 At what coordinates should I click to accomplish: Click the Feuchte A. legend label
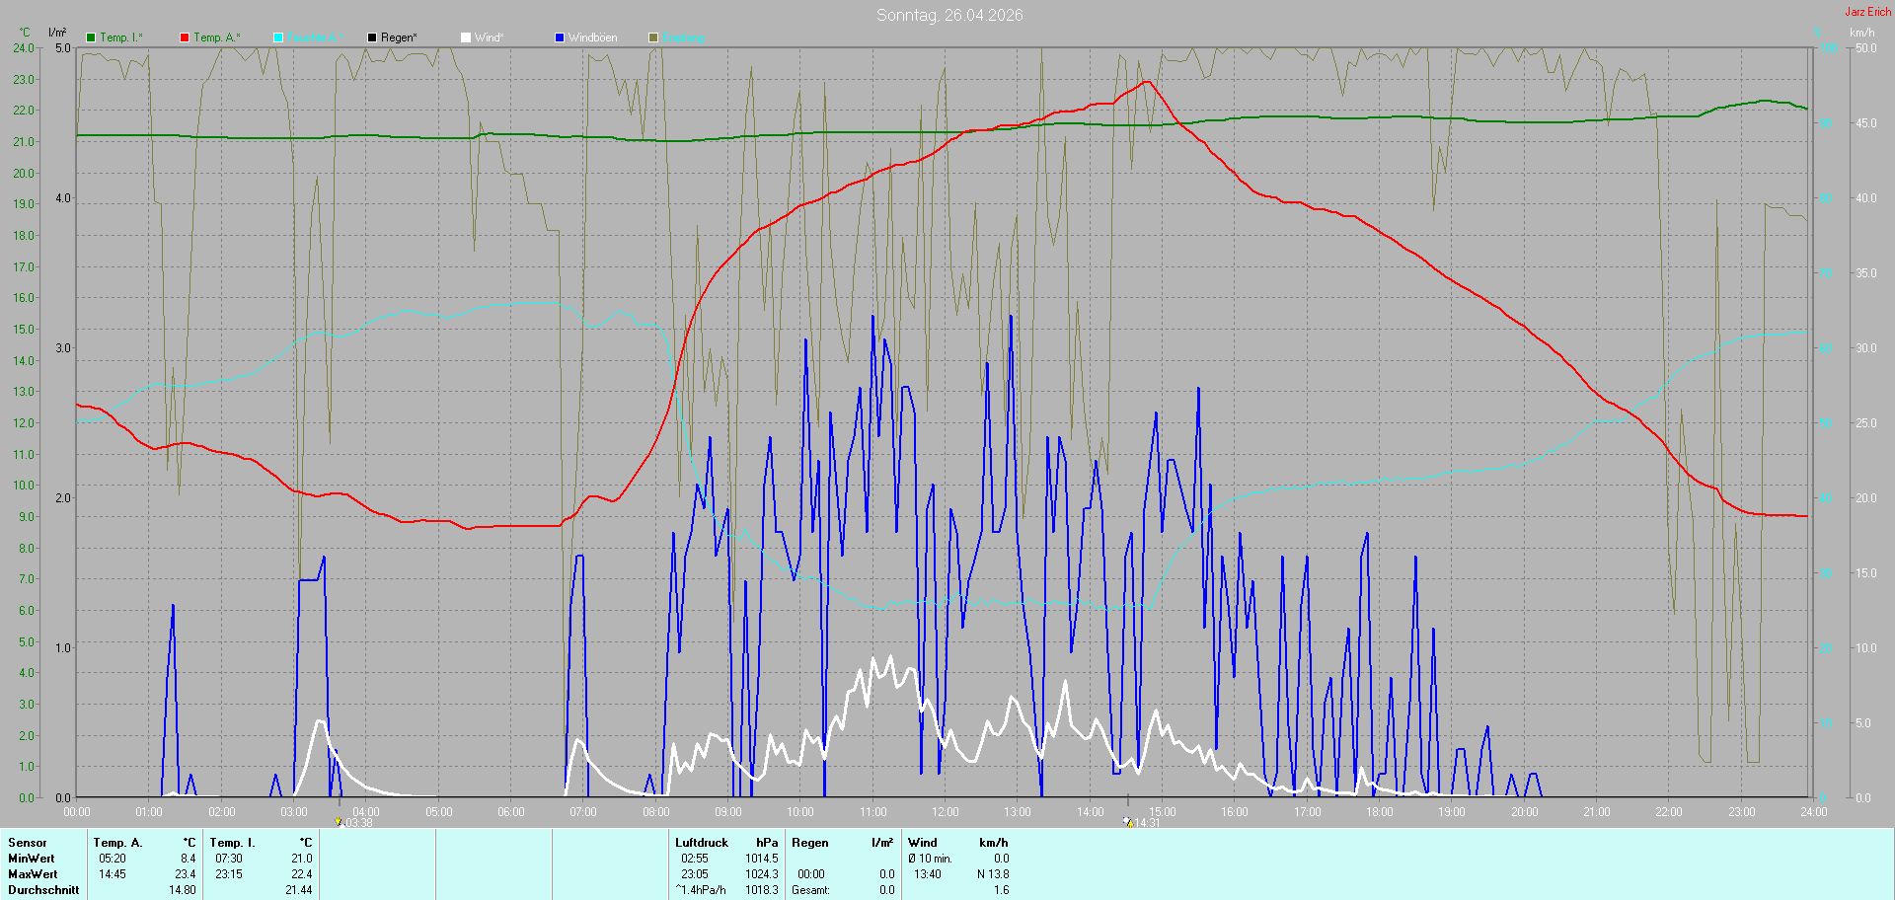coord(315,37)
